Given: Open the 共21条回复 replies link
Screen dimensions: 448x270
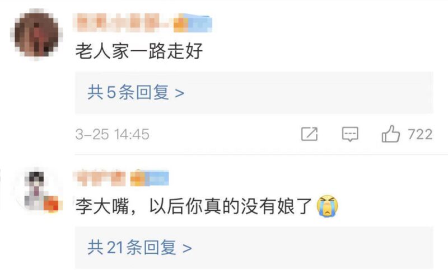Looking at the screenshot, I should click(139, 248).
